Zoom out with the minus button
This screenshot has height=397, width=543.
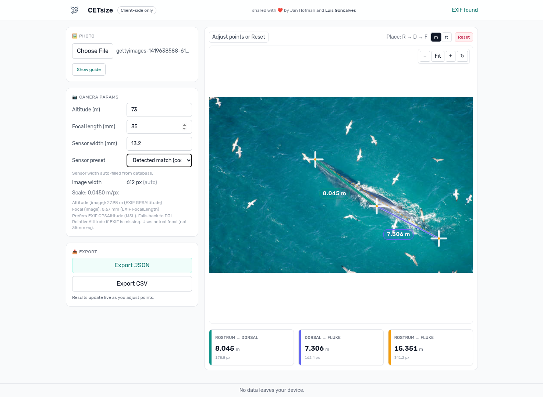click(x=425, y=56)
